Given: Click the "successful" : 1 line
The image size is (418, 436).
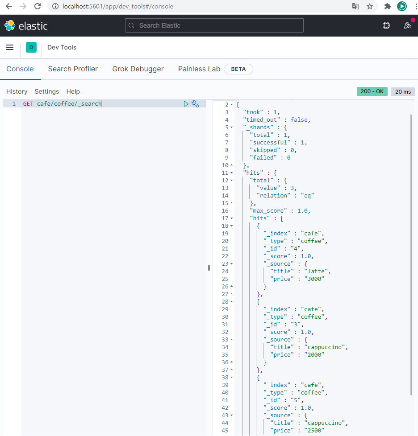Looking at the screenshot, I should [278, 143].
